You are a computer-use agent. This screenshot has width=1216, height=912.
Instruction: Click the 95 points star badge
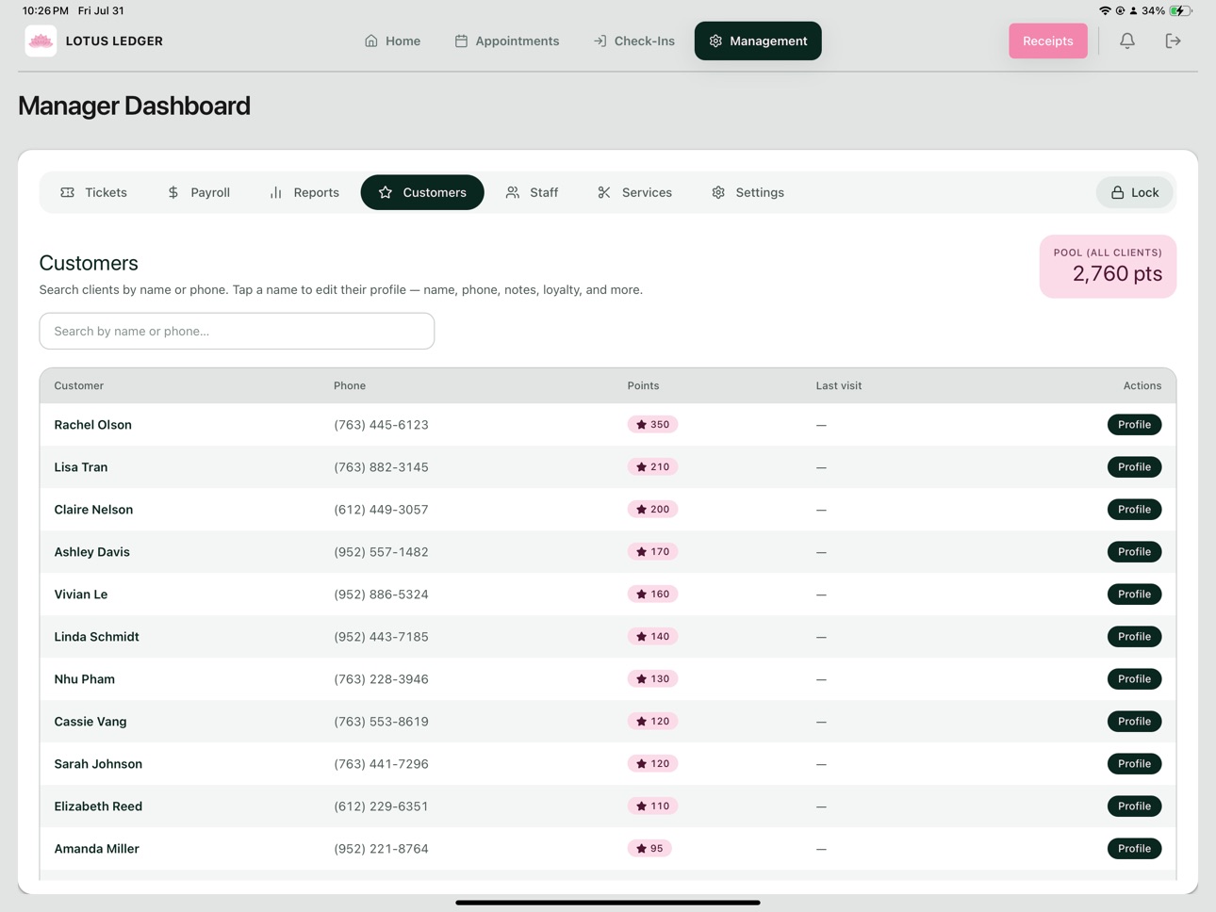pos(649,849)
